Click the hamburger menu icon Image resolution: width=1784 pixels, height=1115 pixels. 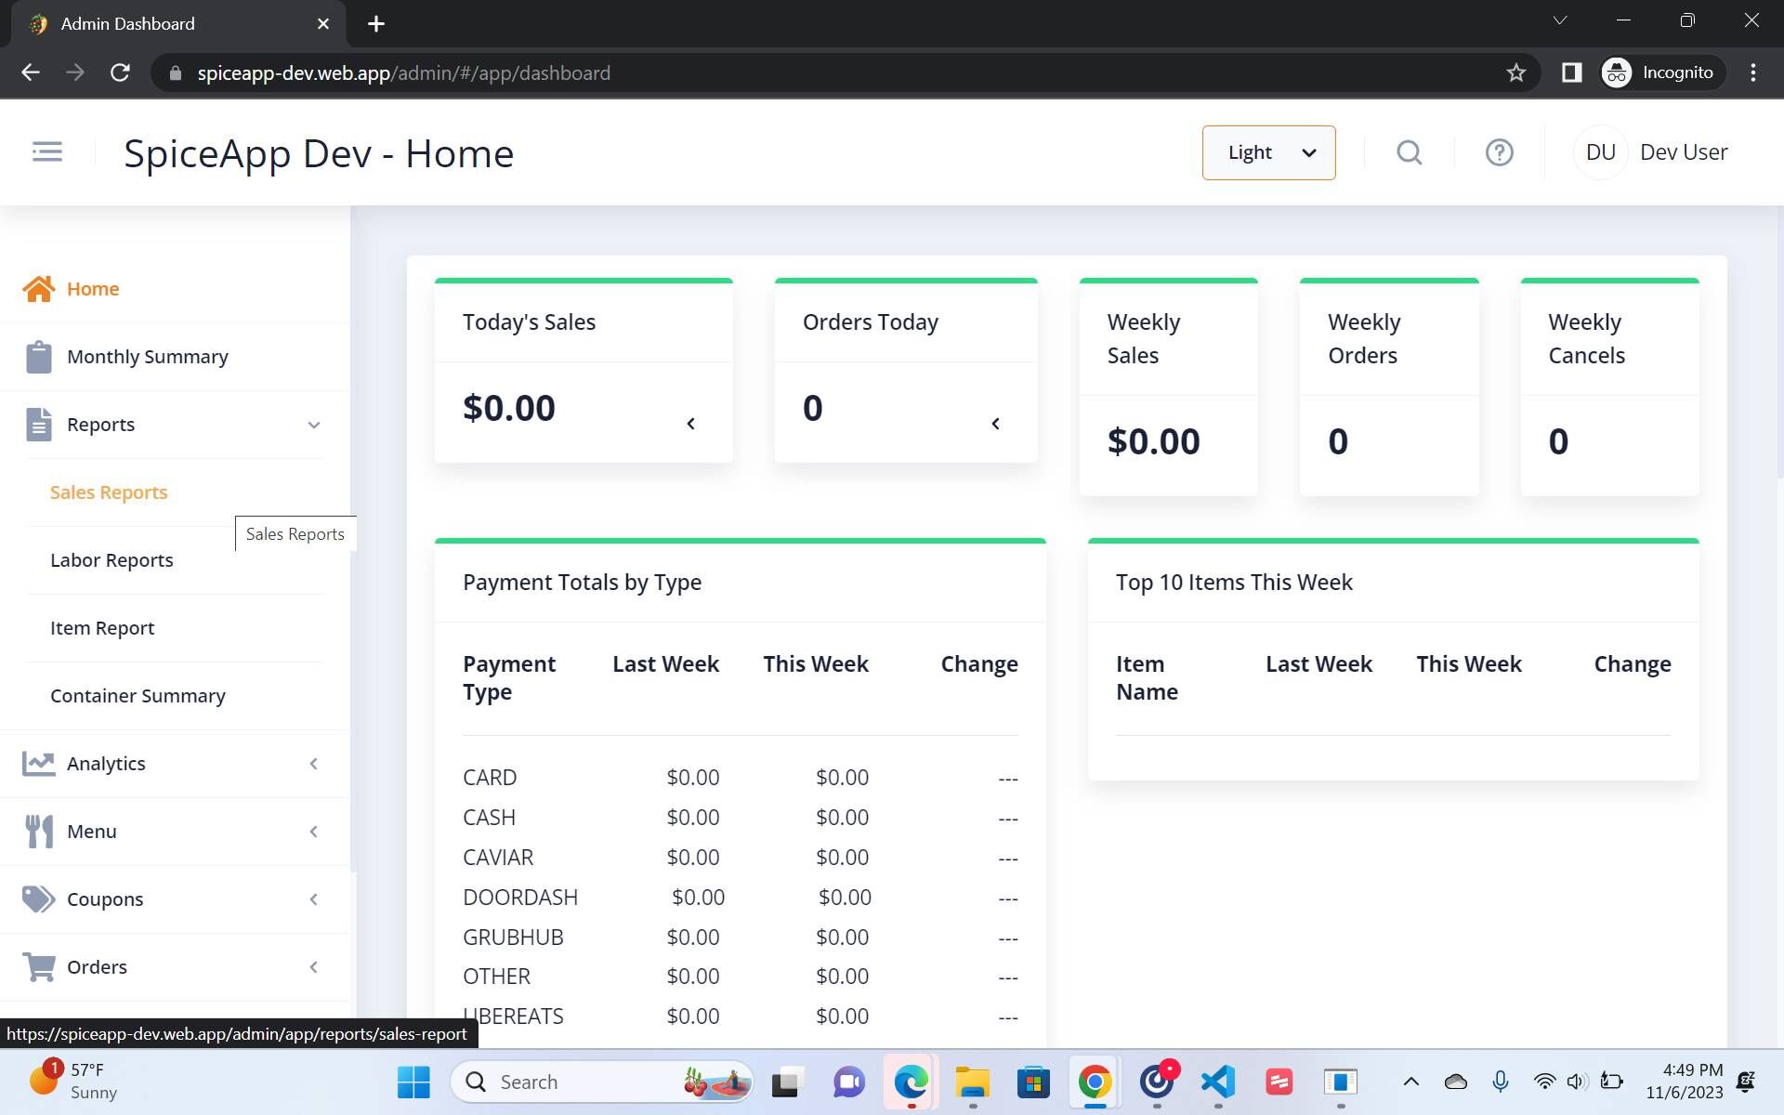click(x=46, y=151)
